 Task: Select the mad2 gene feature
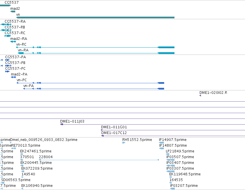(x=13, y=11)
